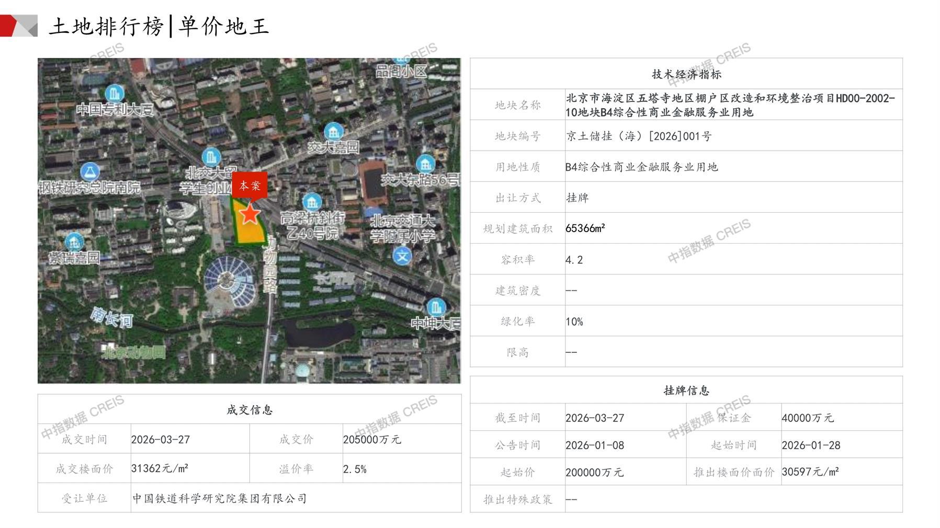Select the flask icon for 钢铁研究总院南院
This screenshot has width=940, height=528.
tap(90, 171)
